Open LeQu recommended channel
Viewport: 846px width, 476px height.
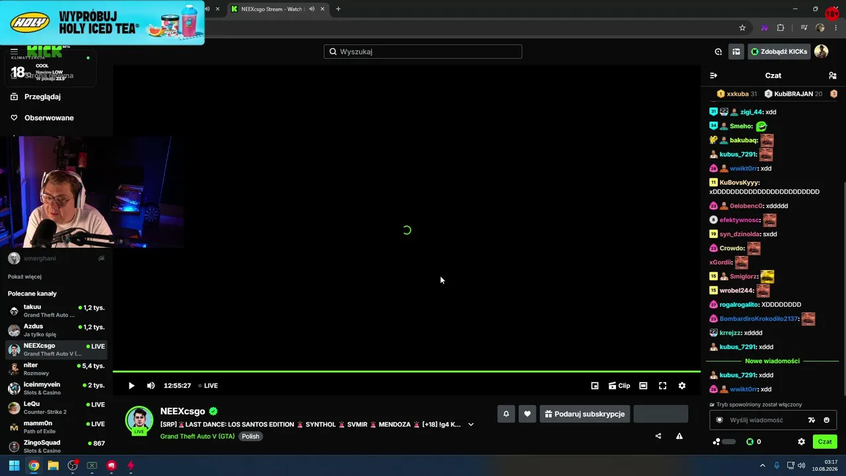point(56,407)
